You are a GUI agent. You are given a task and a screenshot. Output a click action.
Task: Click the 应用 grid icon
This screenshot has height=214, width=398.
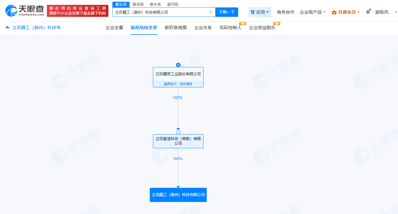[x=253, y=12]
